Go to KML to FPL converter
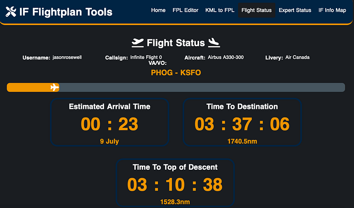 point(219,10)
